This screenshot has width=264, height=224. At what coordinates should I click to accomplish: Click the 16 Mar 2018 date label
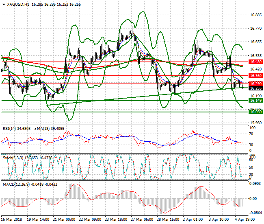coord(12,219)
